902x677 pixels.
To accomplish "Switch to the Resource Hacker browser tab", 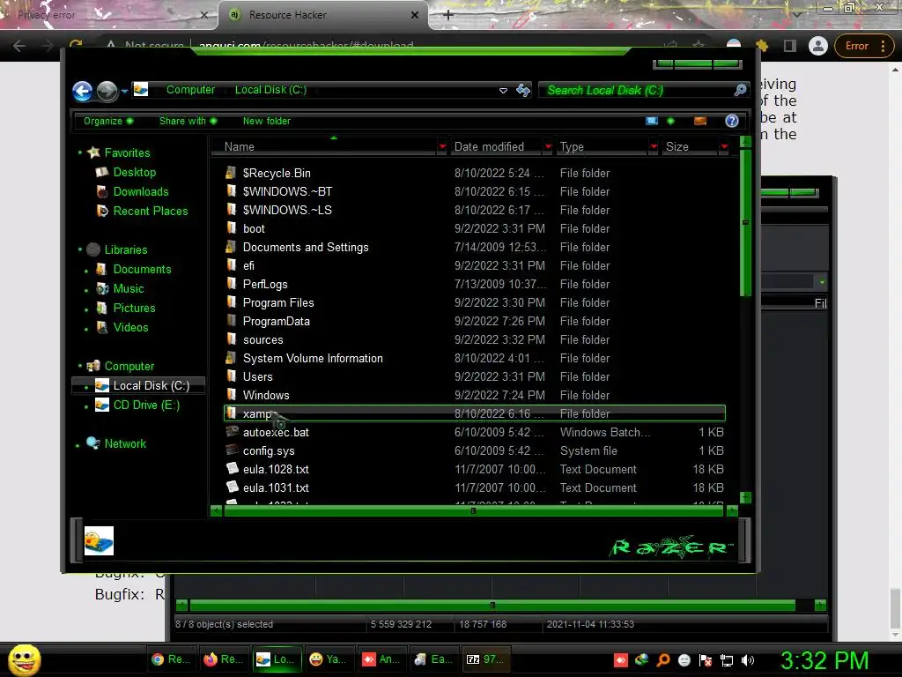I will click(322, 15).
